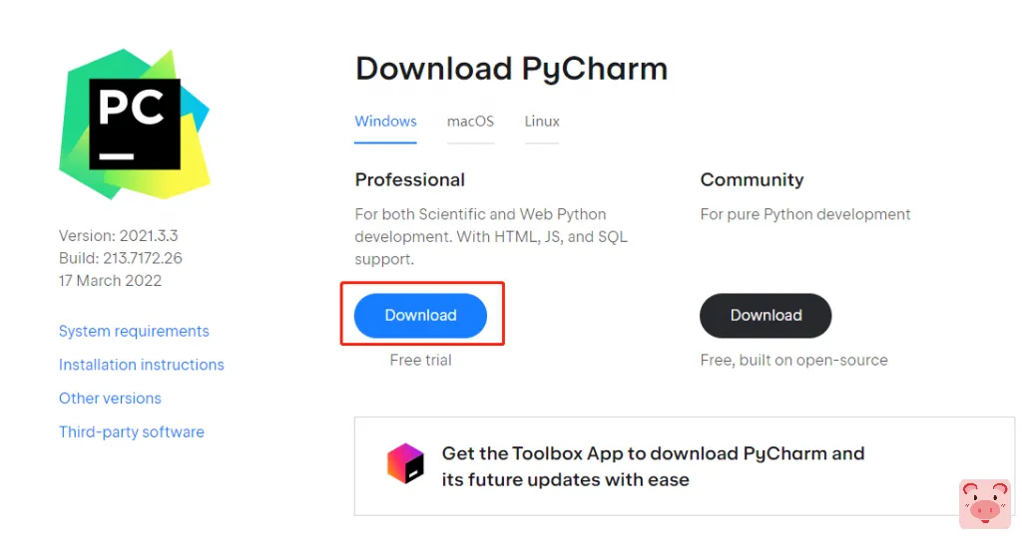Open the System requirements link

134,331
